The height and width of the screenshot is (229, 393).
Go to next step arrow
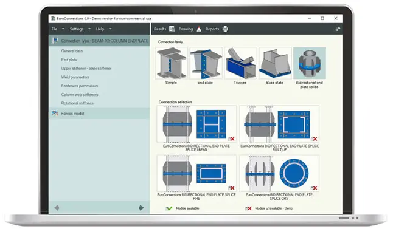pos(141,208)
